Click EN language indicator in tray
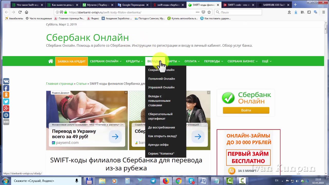The width and height of the screenshot is (329, 185). [x=277, y=181]
